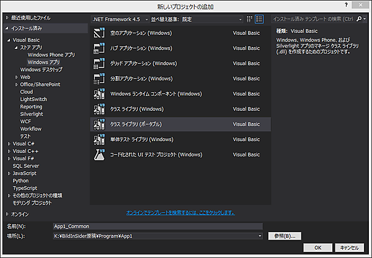The image size is (372, 258).
Task: Switch to small icons view mode
Action: [x=250, y=19]
